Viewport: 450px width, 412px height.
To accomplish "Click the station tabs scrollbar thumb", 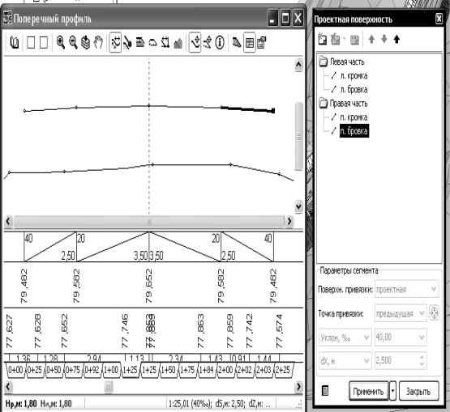I will [108, 386].
